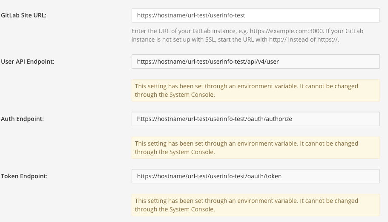Screen dimensions: 388x222
Task: Click the "Token Endpoint:" label text
Action: (x=24, y=176)
